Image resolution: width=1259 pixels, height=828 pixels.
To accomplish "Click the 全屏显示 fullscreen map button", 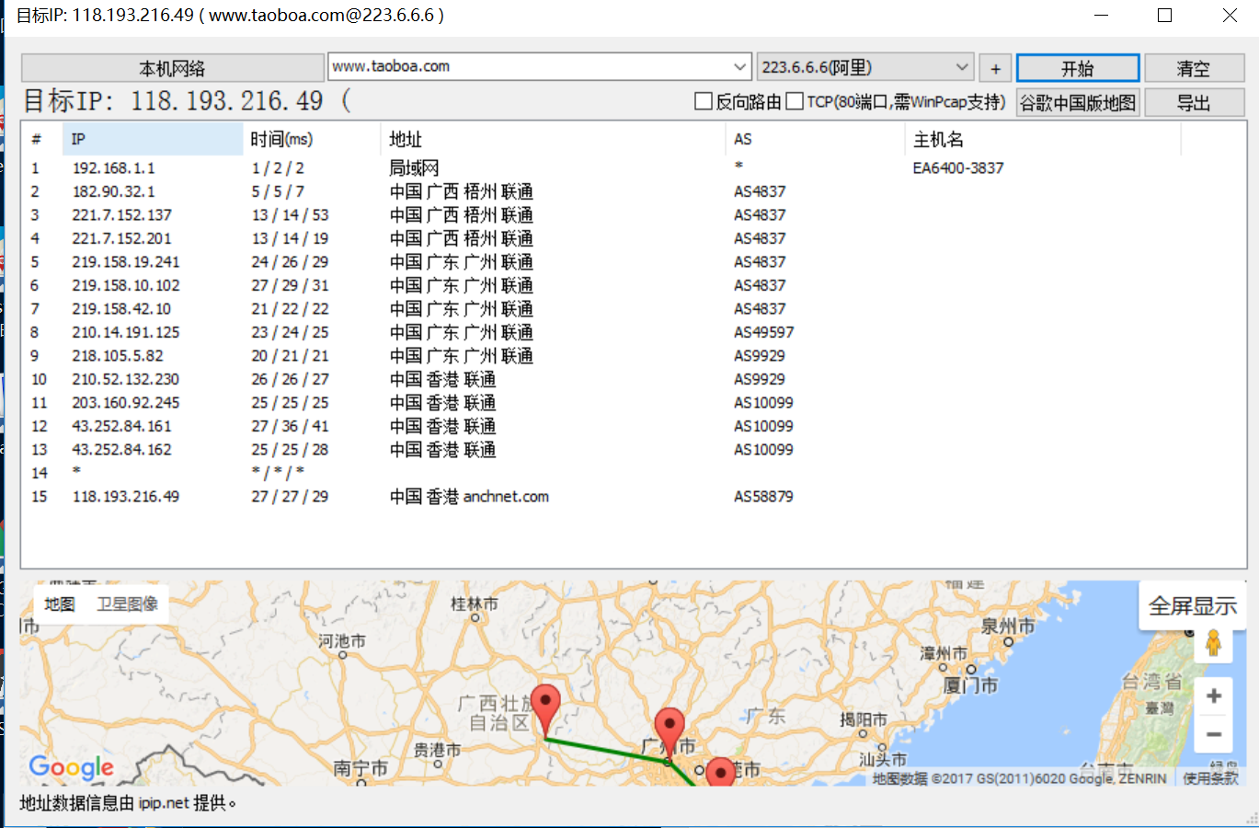I will coord(1192,606).
